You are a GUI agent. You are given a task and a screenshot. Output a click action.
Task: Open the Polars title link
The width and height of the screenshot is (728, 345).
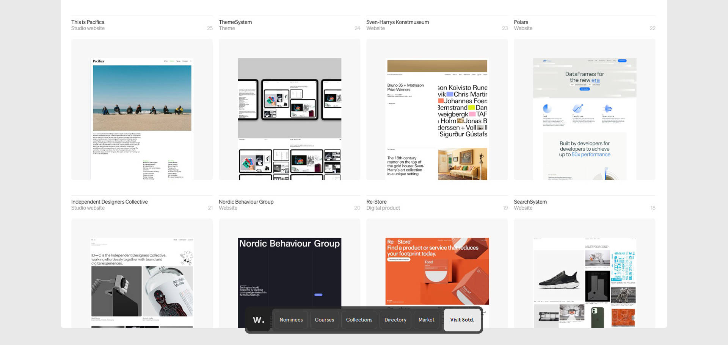tap(521, 22)
